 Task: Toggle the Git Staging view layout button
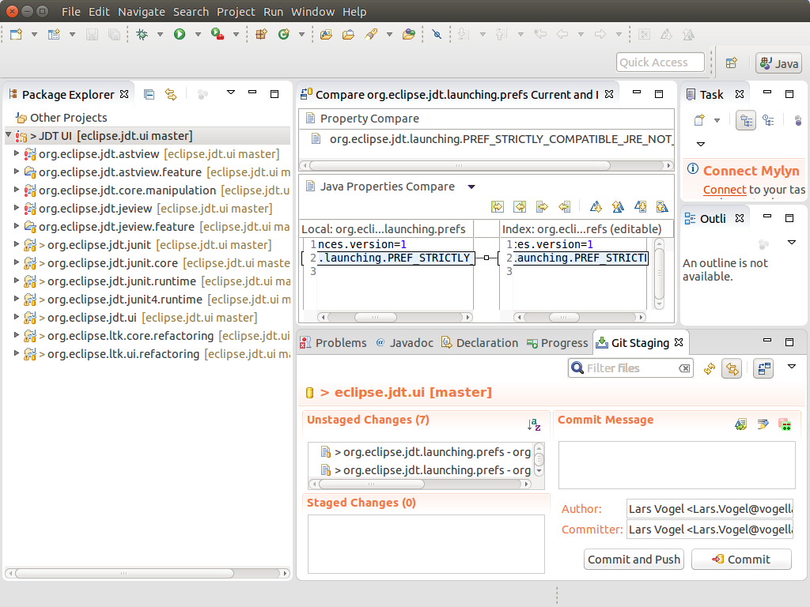coord(763,368)
